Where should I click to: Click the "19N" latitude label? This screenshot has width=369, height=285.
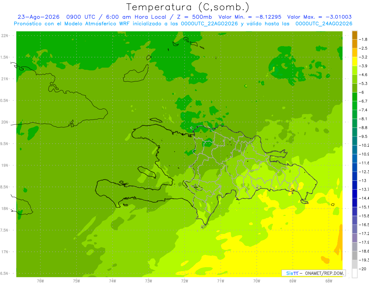[x=5, y=165]
